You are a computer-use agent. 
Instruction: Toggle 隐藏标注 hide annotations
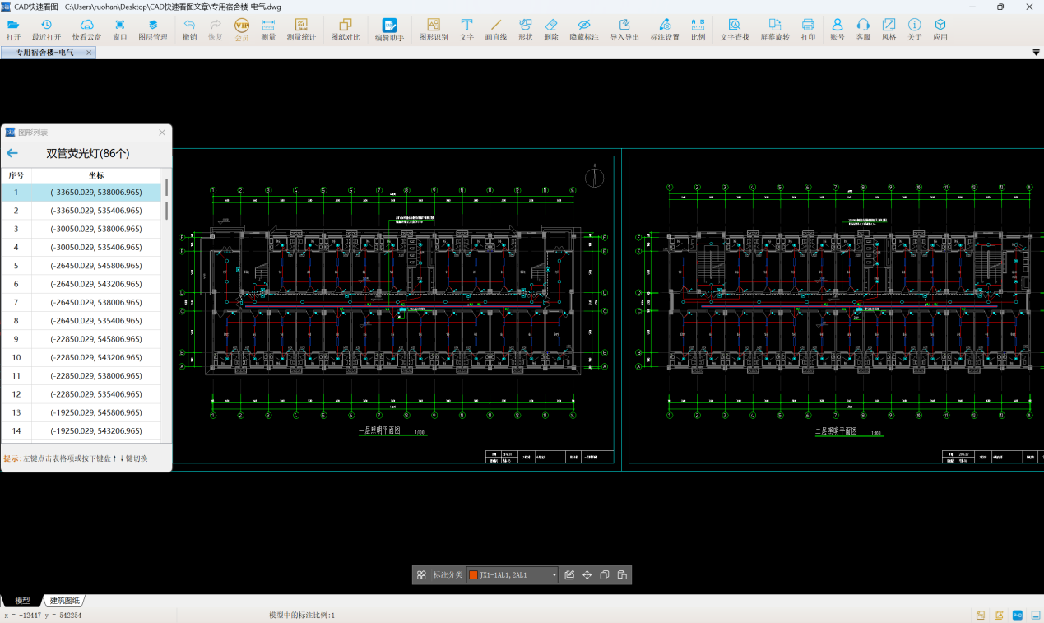pyautogui.click(x=583, y=30)
